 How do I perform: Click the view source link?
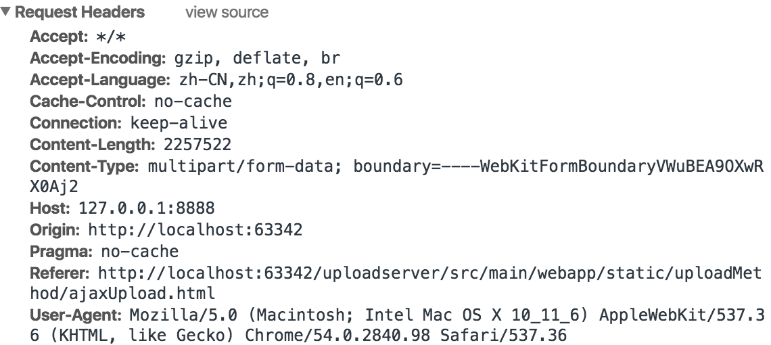(x=227, y=11)
